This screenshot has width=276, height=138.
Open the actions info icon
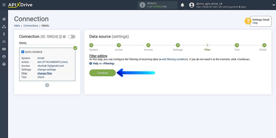pyautogui.click(x=142, y=5)
